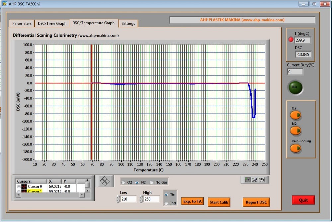Click the Cursor 0 crosshair glyph
Screen dimensions: 332x222
pyautogui.click(x=24, y=186)
